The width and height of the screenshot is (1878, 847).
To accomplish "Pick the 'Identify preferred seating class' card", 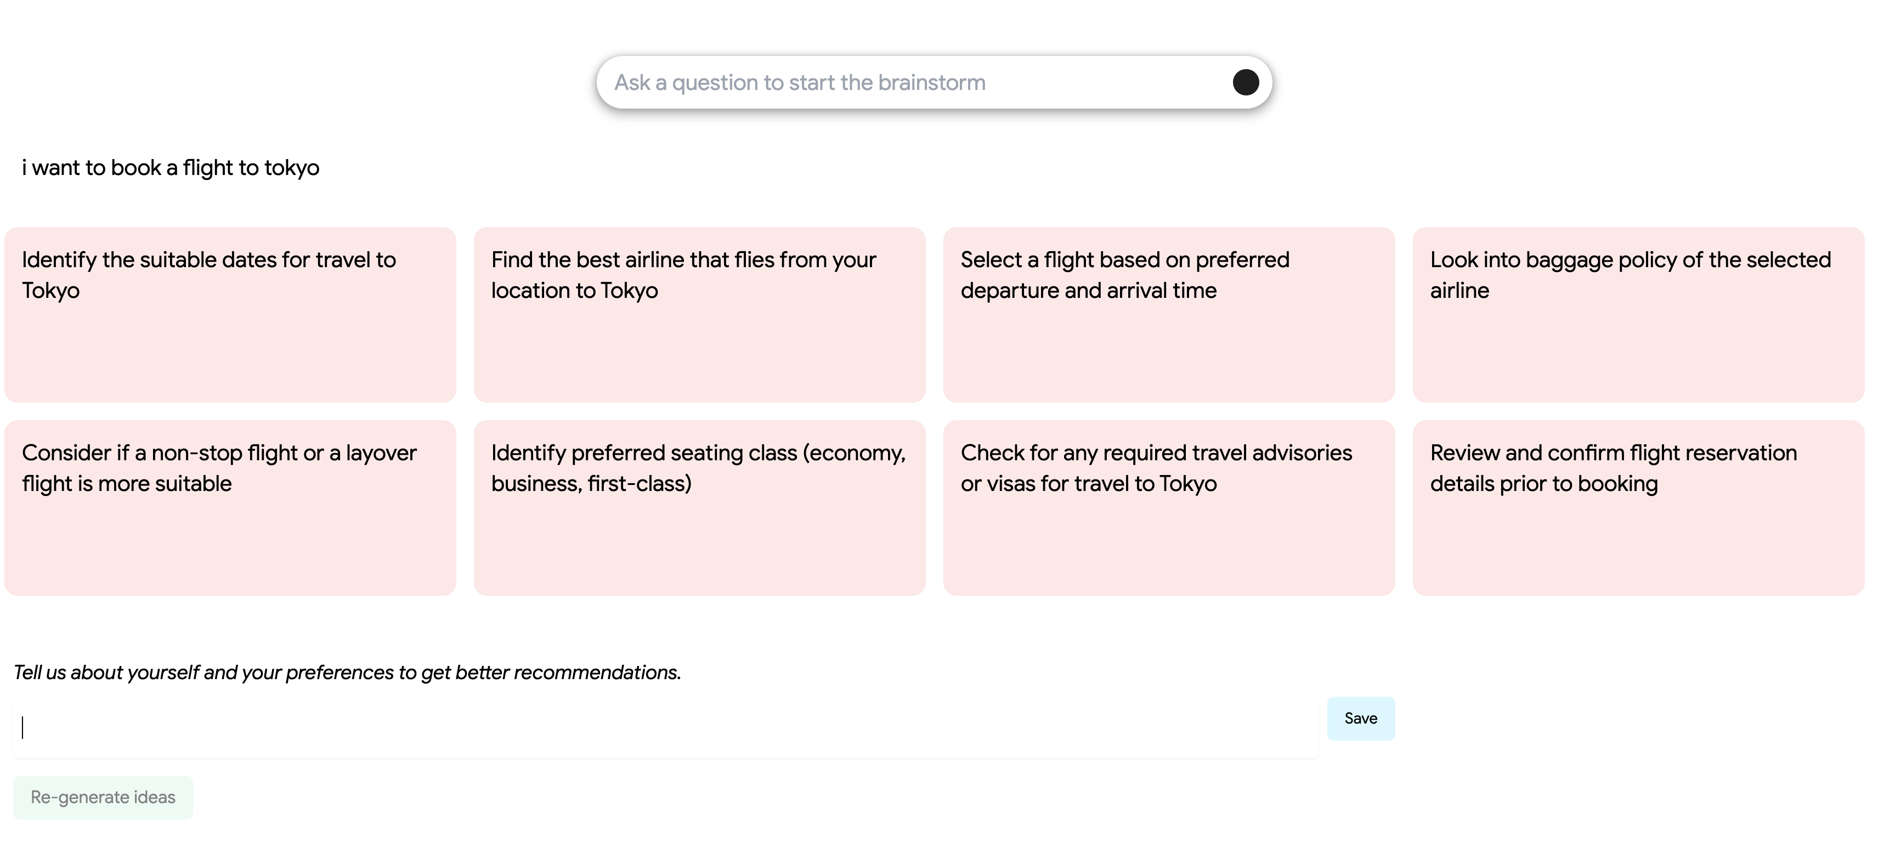I will pyautogui.click(x=699, y=507).
